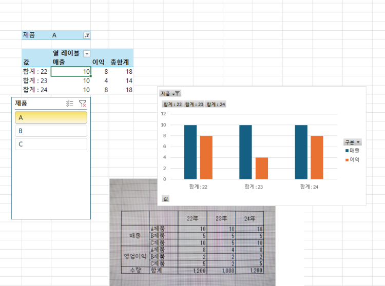This screenshot has width=385, height=286.
Task: Click the blue 매출 bar for 합계 : 24
Action: [x=301, y=152]
